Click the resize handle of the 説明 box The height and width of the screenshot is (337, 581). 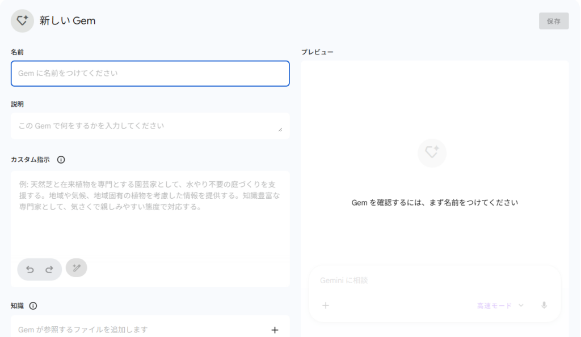tap(280, 130)
